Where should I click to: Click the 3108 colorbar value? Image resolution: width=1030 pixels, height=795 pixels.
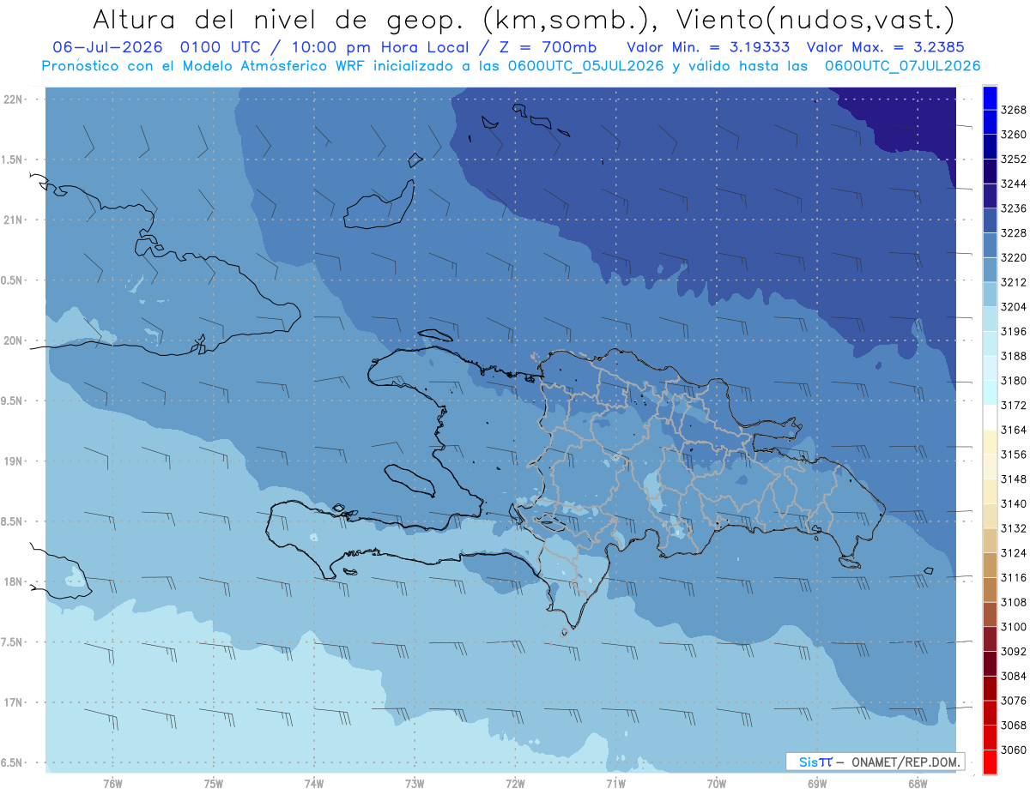coord(1013,603)
